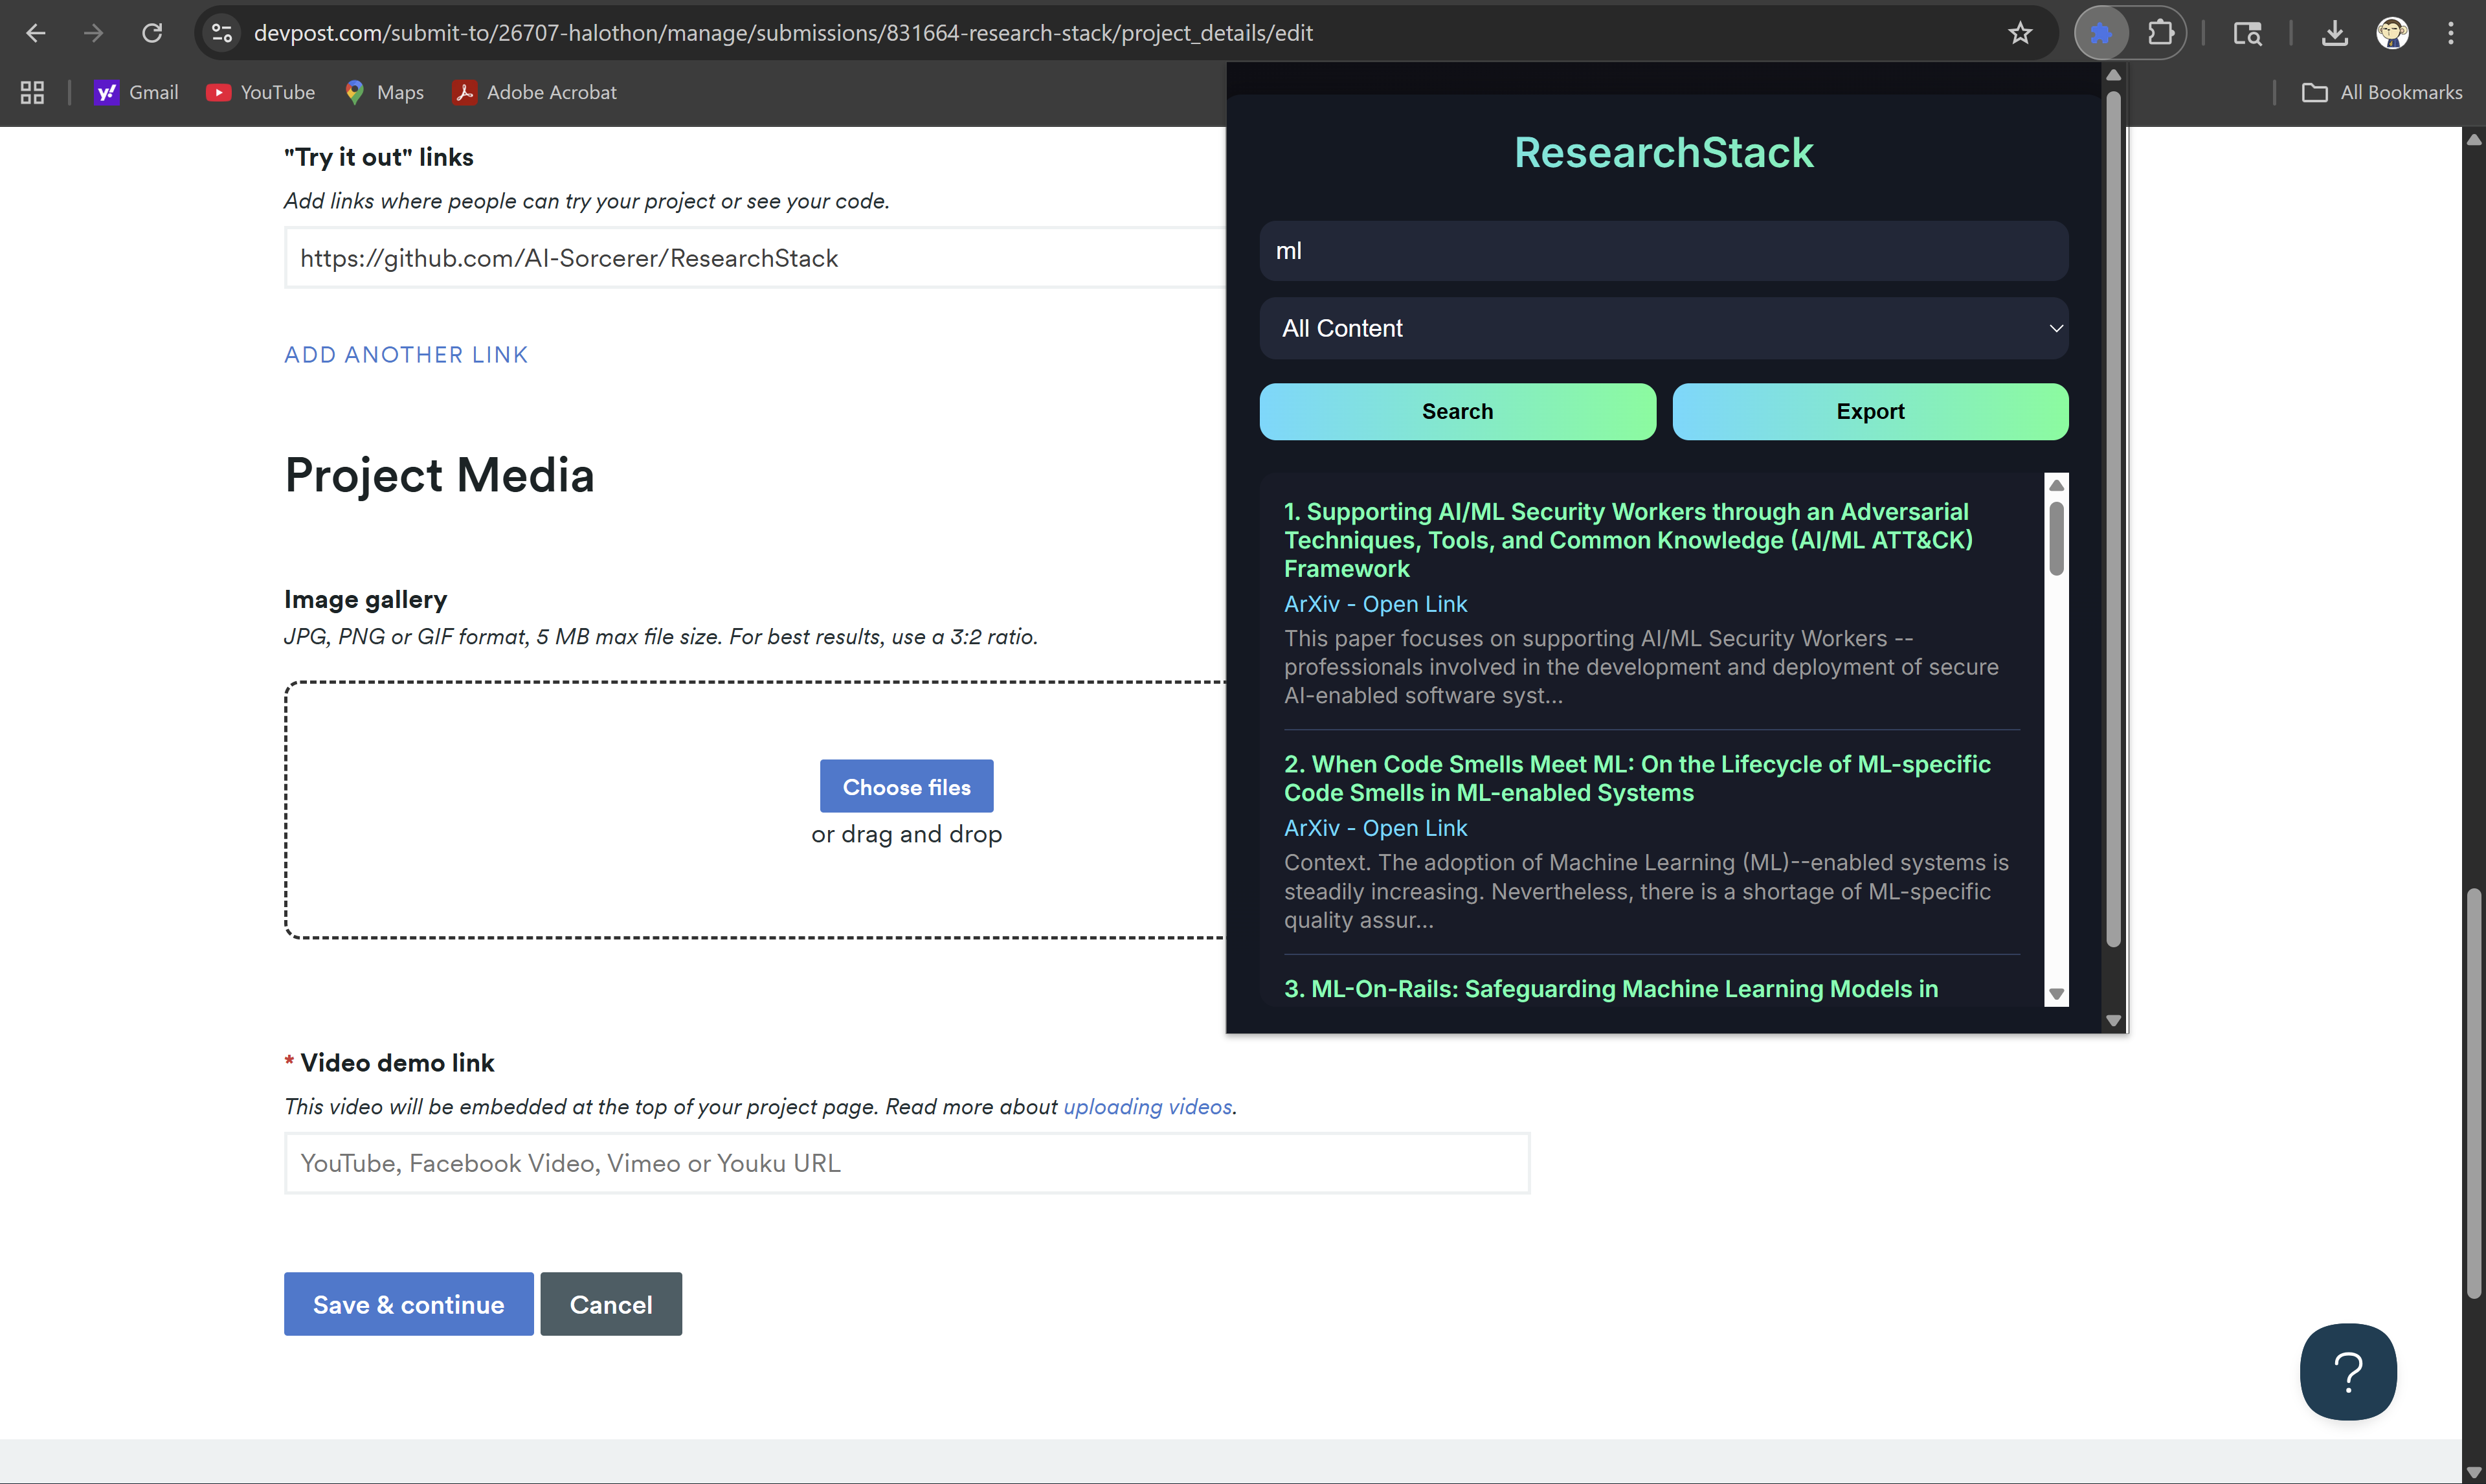Open the Apps grid icon in bookmarks bar
The height and width of the screenshot is (1484, 2486).
pyautogui.click(x=32, y=92)
